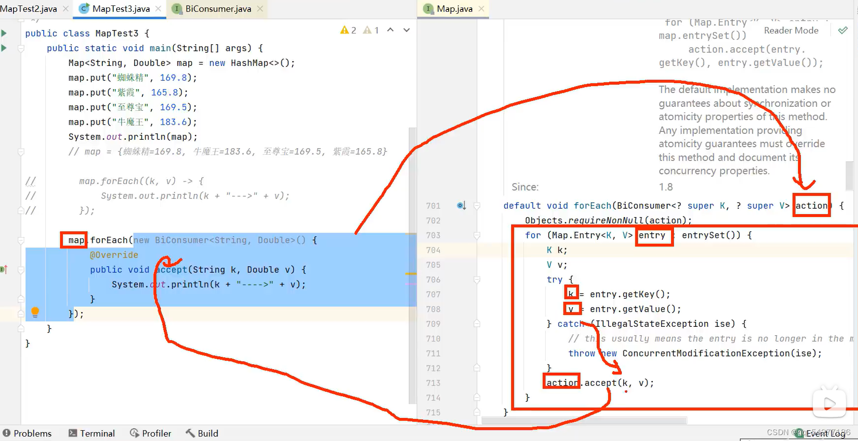858x441 pixels.
Task: Click the Map.java horizontal scrollbar
Action: tap(584, 420)
